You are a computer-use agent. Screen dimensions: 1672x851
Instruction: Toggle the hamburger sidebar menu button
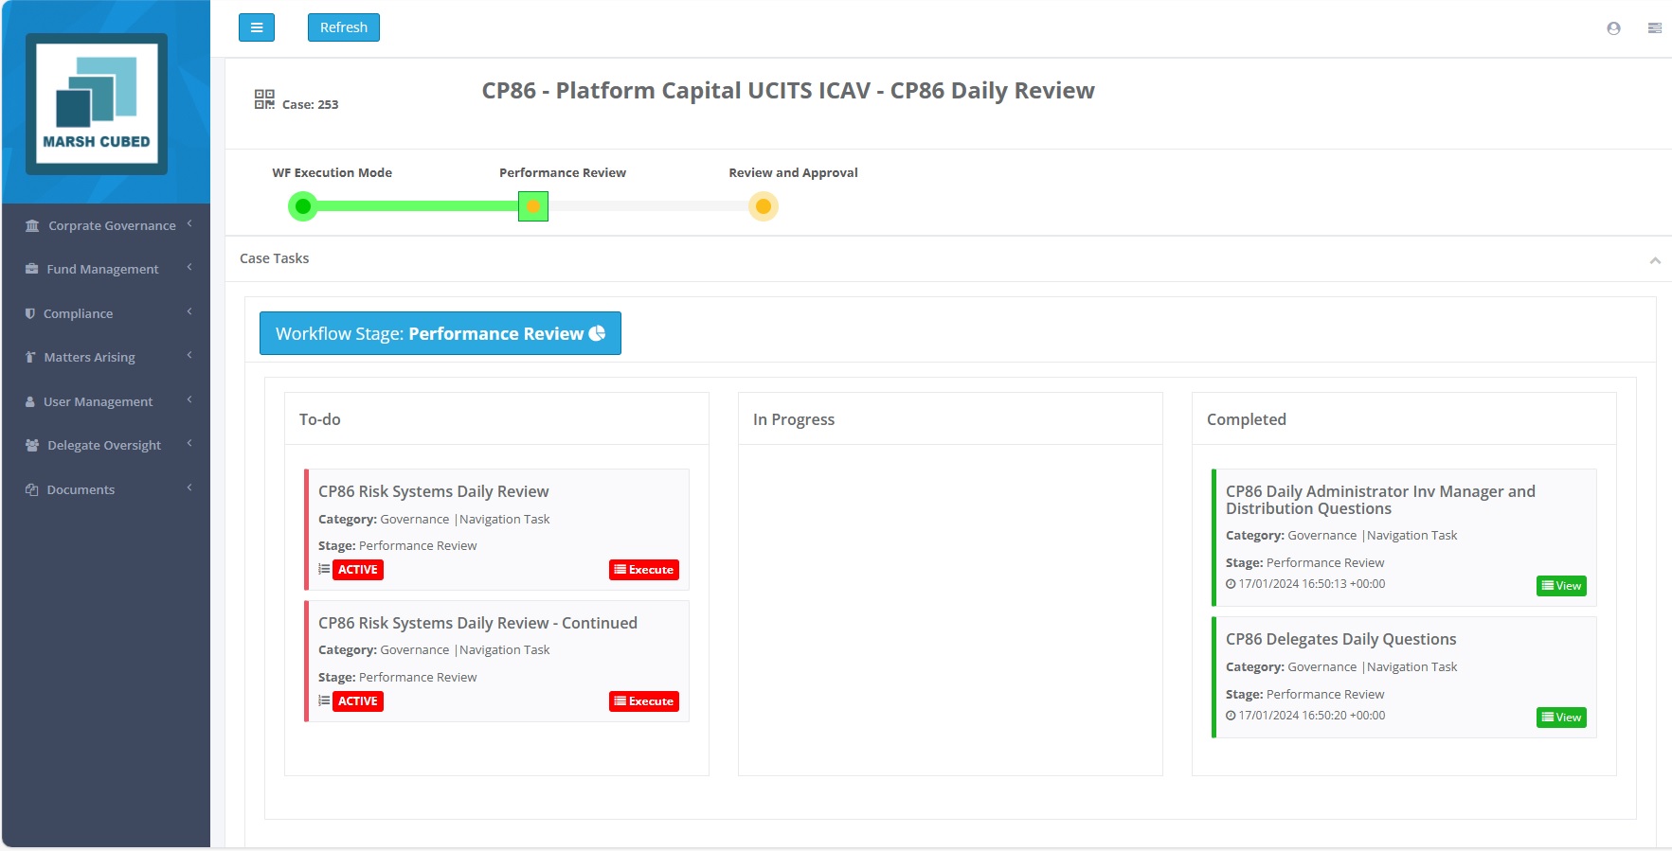pos(256,27)
